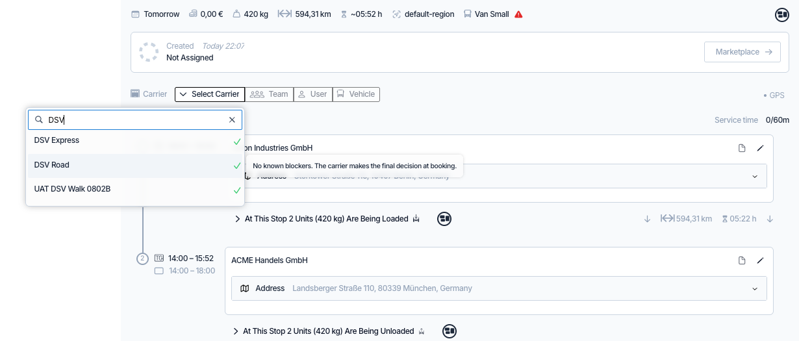The image size is (799, 341).
Task: Click the green checkmark beside DSV Express
Action: click(237, 141)
